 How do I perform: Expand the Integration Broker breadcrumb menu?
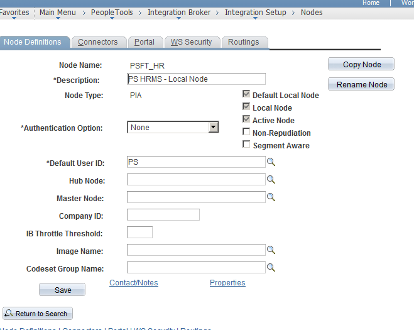[179, 13]
